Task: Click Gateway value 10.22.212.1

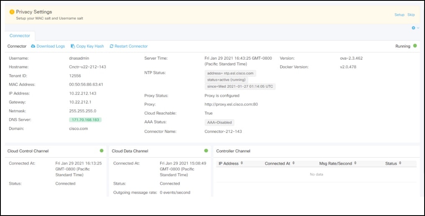Action: [80, 102]
